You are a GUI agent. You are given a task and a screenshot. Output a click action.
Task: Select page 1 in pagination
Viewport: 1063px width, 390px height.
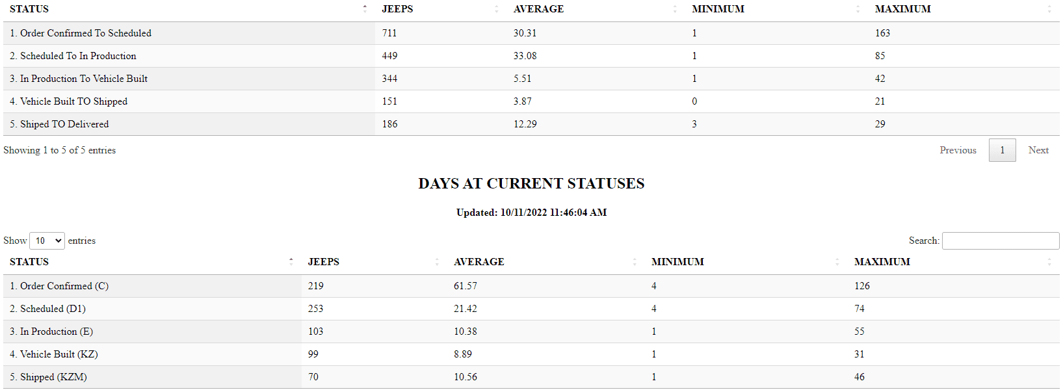tap(1002, 150)
